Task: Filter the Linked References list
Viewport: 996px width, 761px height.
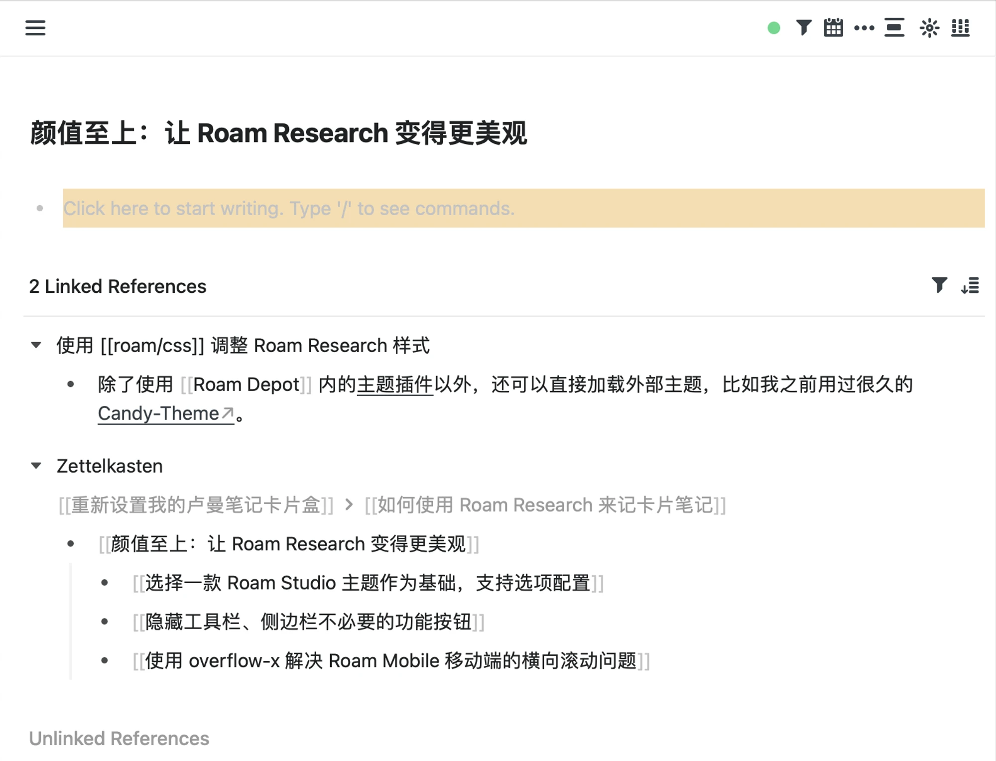Action: (x=939, y=285)
